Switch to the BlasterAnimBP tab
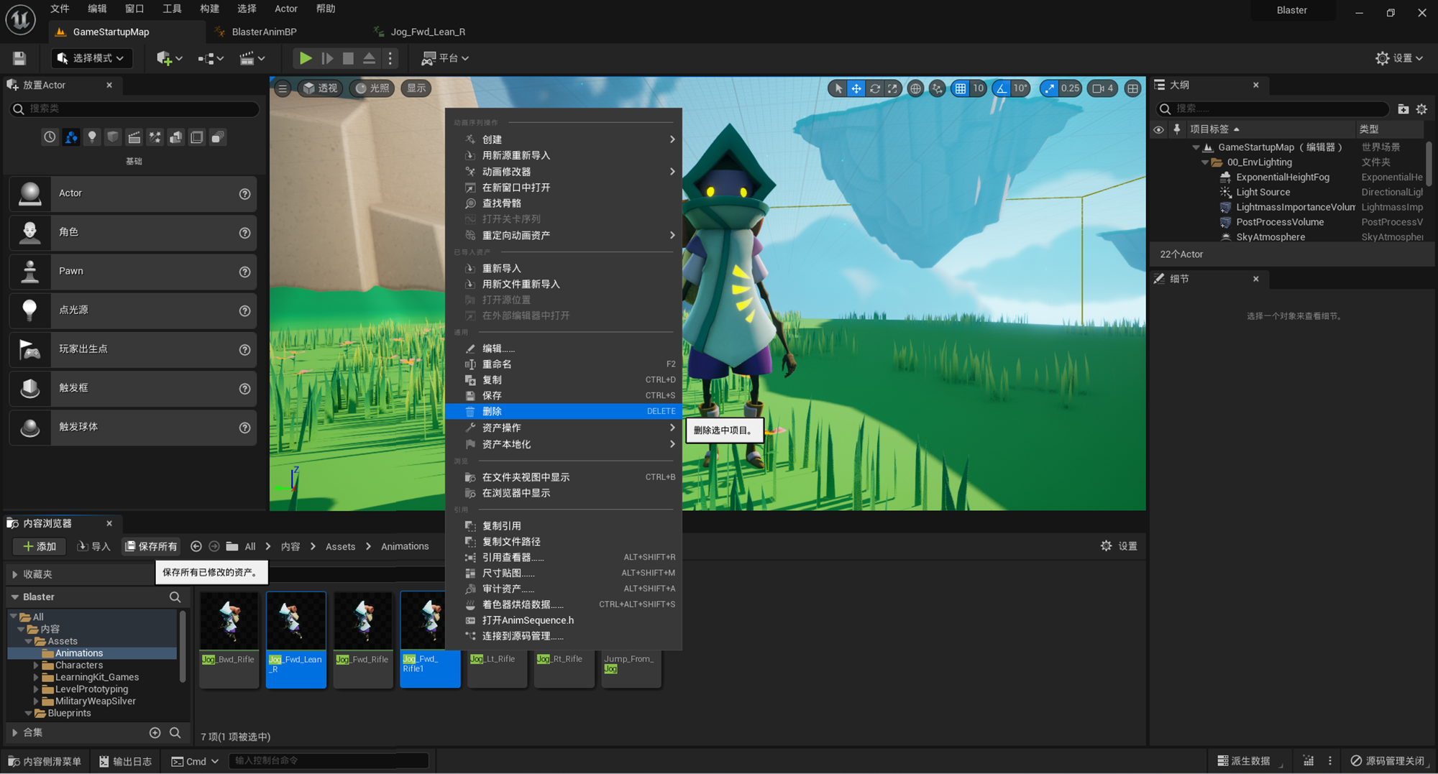 click(264, 32)
